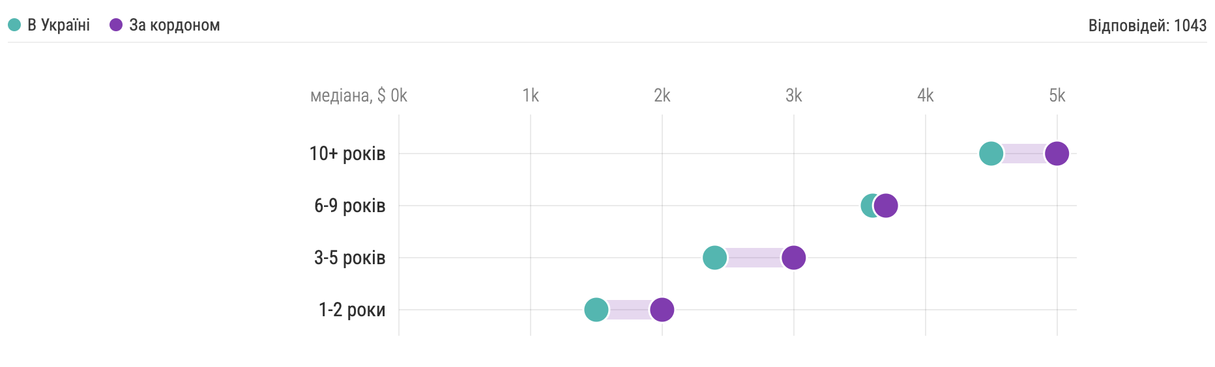1215x367 pixels.
Task: Select the teal dot in 3-5 років row
Action: 714,258
